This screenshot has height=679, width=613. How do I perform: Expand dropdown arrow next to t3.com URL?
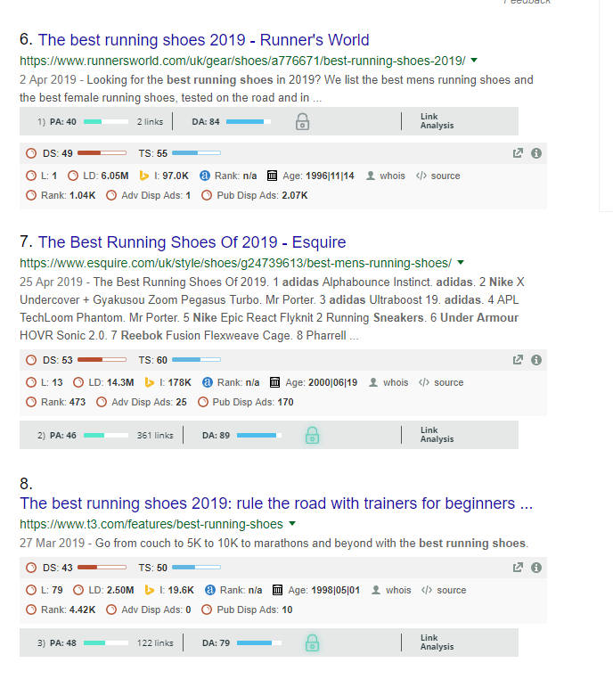[292, 524]
